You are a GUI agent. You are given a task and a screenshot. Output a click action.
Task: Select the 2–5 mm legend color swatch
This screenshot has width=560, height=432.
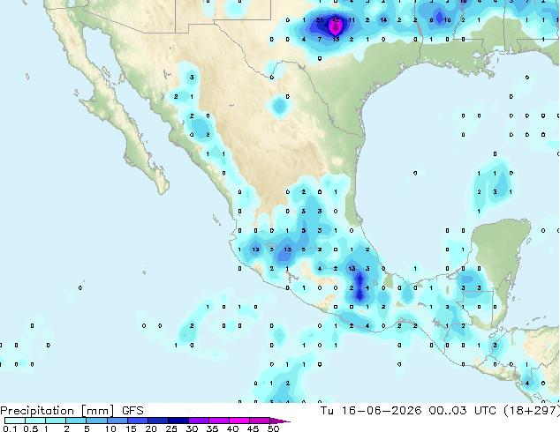76,421
